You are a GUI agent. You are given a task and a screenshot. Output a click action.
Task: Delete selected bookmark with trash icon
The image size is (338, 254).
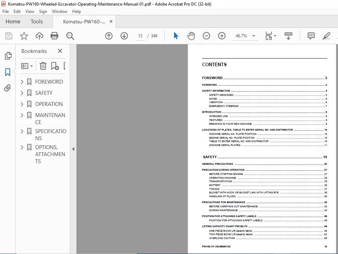click(x=43, y=66)
